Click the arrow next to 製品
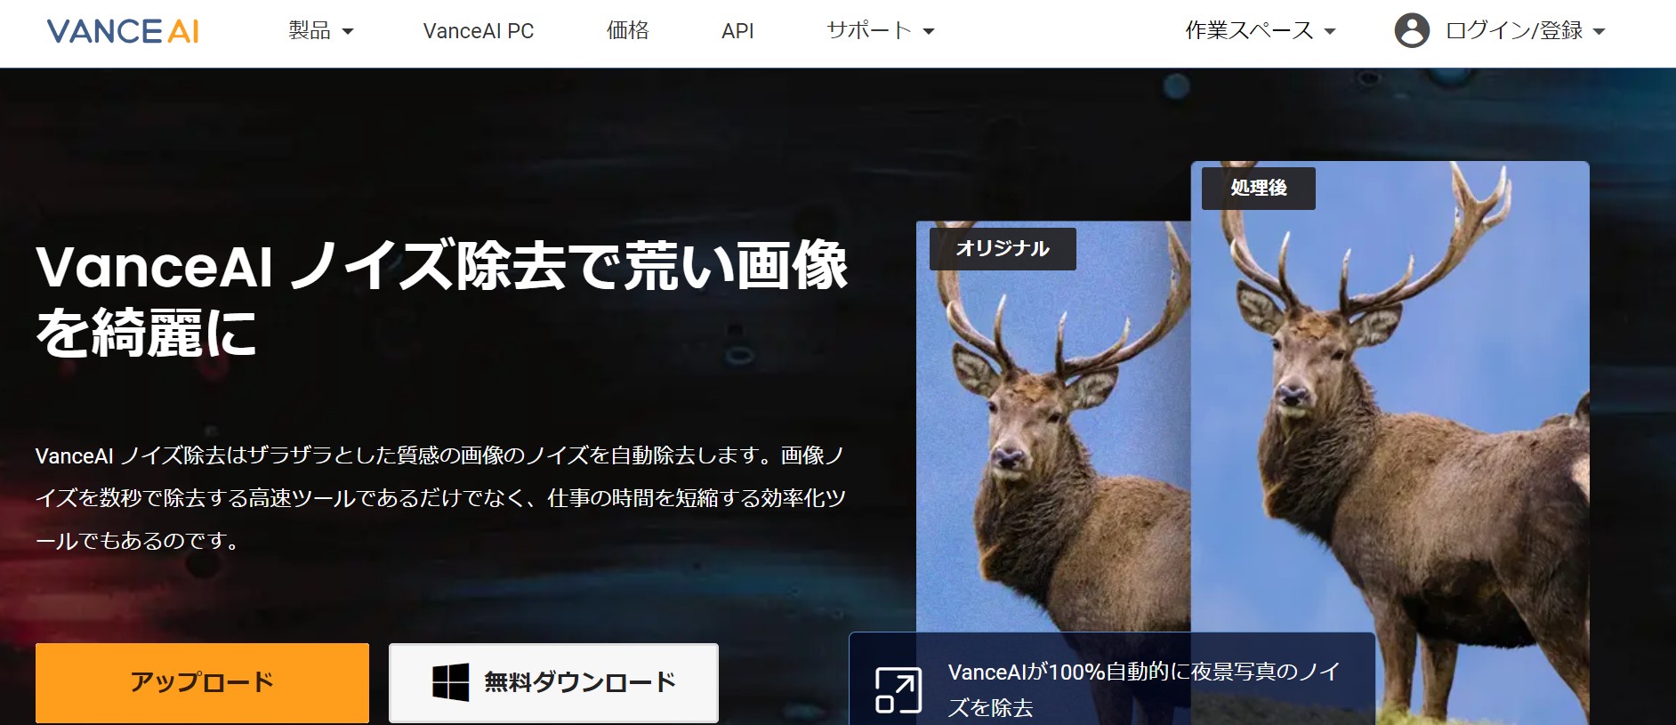The height and width of the screenshot is (725, 1676). 348,32
